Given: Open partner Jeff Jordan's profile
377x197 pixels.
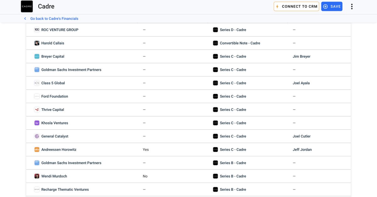Looking at the screenshot, I should tap(302, 150).
